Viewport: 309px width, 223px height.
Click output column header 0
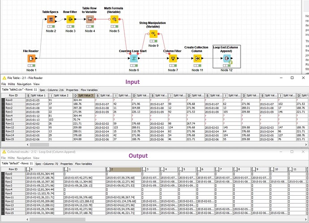click(44, 169)
